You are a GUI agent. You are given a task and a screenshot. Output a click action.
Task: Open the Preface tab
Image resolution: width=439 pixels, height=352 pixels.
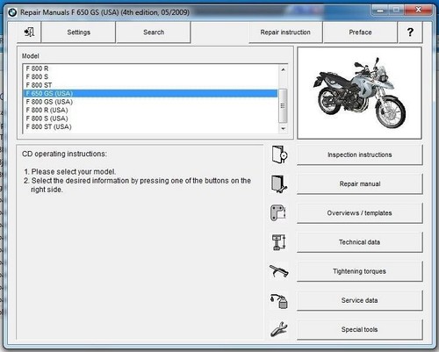pyautogui.click(x=360, y=32)
